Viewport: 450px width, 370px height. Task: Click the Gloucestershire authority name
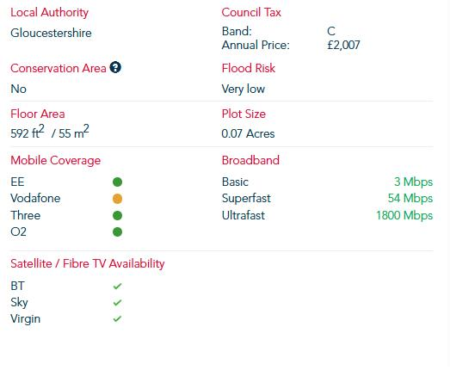(x=51, y=33)
